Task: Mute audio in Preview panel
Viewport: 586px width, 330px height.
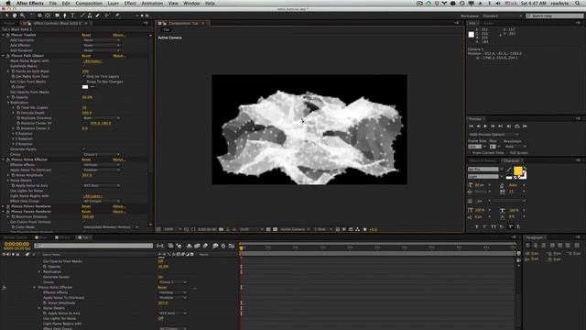Action: click(509, 126)
